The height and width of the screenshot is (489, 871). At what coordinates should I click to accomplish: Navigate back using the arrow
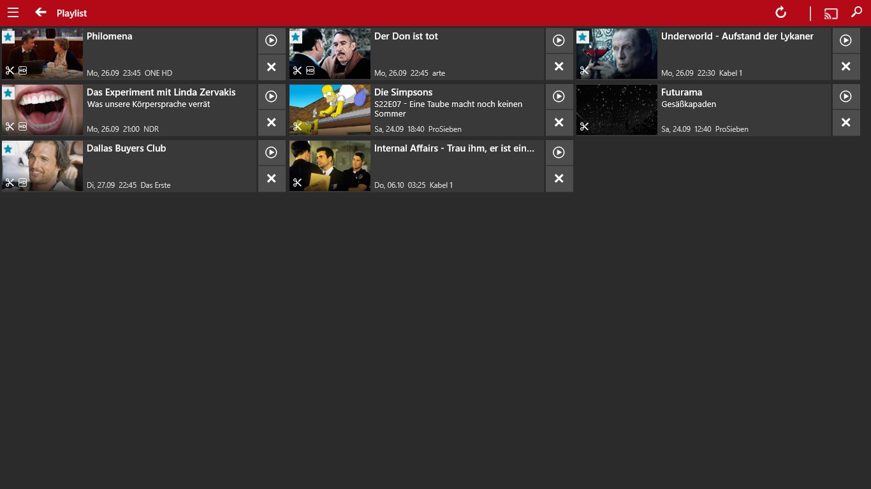[x=40, y=12]
